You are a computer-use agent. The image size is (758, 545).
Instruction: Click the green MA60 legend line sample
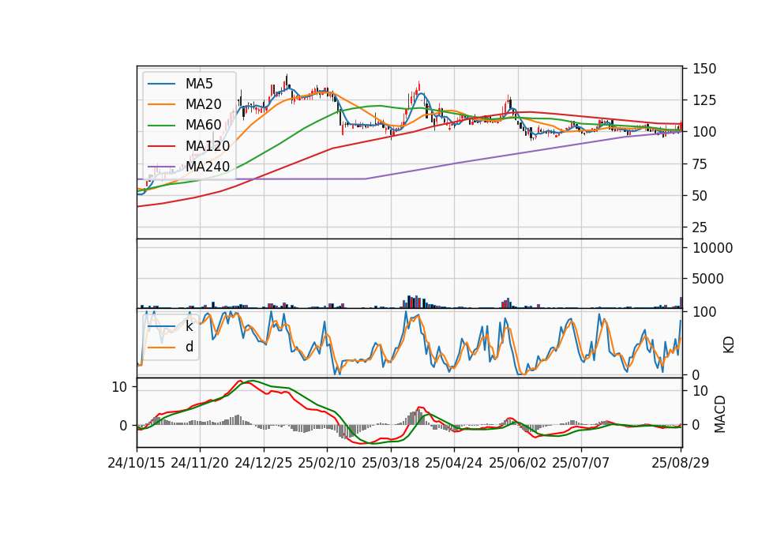[x=161, y=126]
